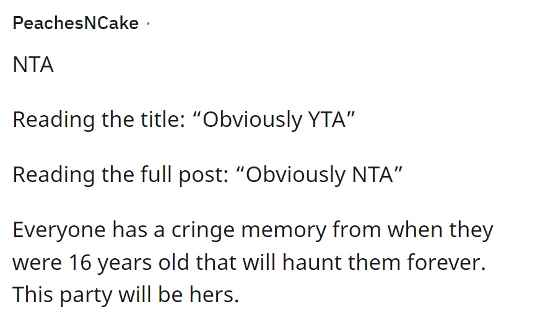The width and height of the screenshot is (540, 317).
Task: Select the quoted text 'Obviously NTA'
Action: pyautogui.click(x=320, y=175)
